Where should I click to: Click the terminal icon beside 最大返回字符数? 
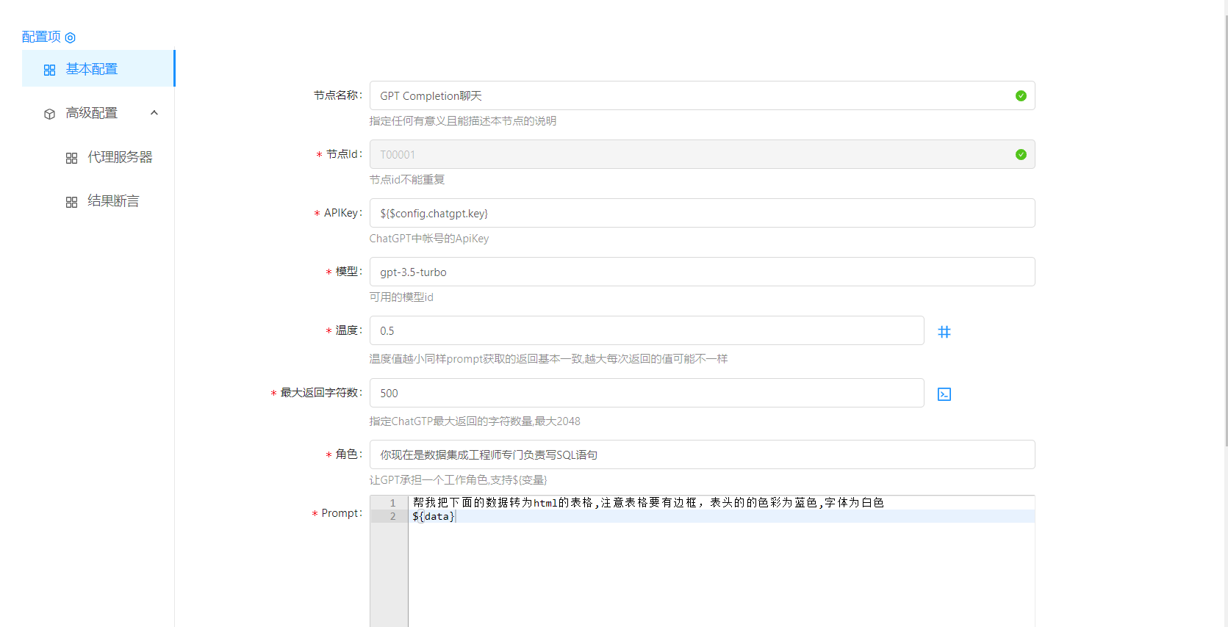click(944, 394)
